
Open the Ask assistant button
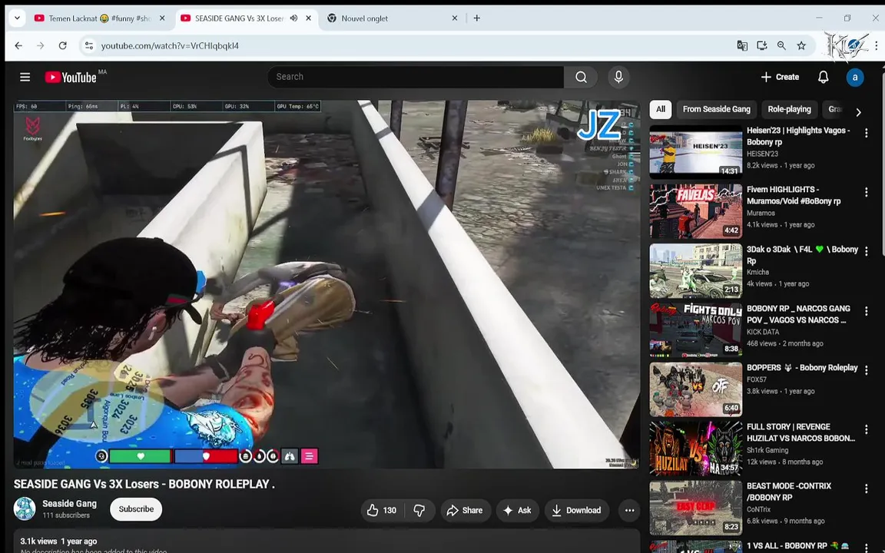(518, 510)
